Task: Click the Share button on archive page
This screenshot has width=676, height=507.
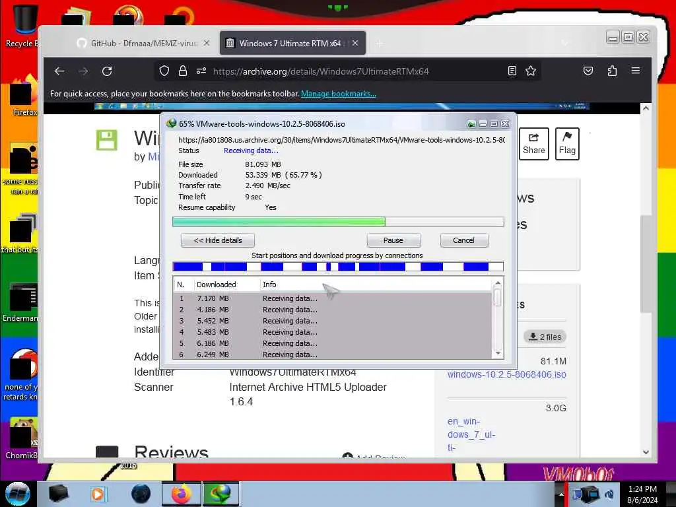Action: coord(533,144)
